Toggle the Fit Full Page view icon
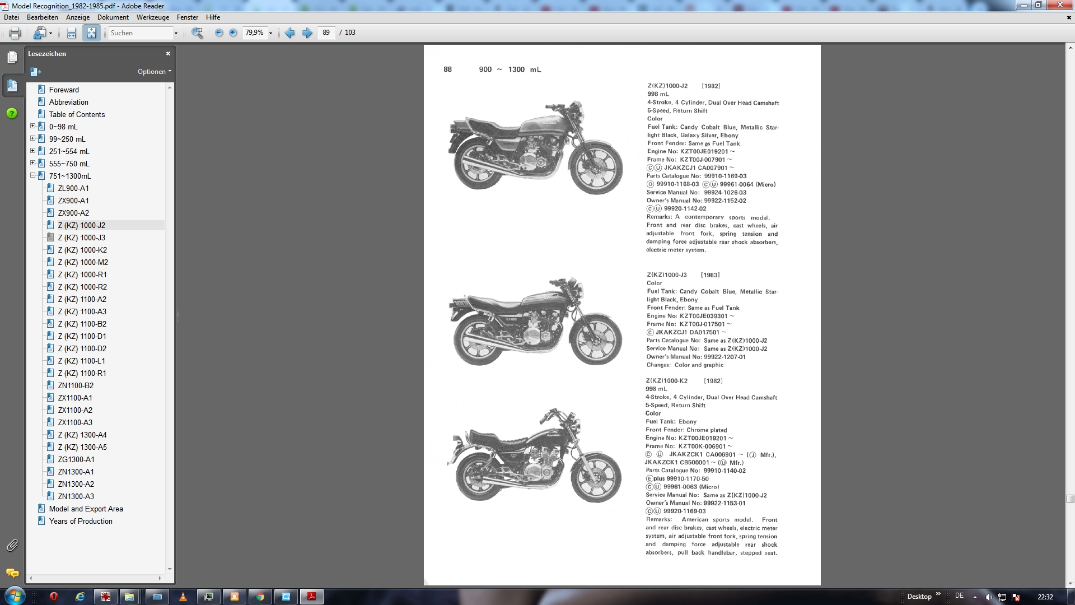1075x605 pixels. pyautogui.click(x=91, y=33)
